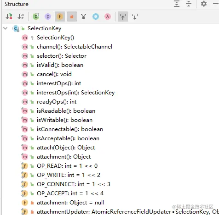Toggle Show Inherited members icon

(36, 17)
